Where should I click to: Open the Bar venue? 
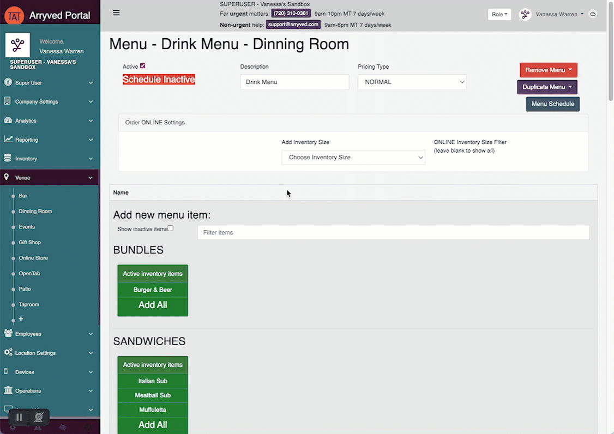click(x=23, y=195)
